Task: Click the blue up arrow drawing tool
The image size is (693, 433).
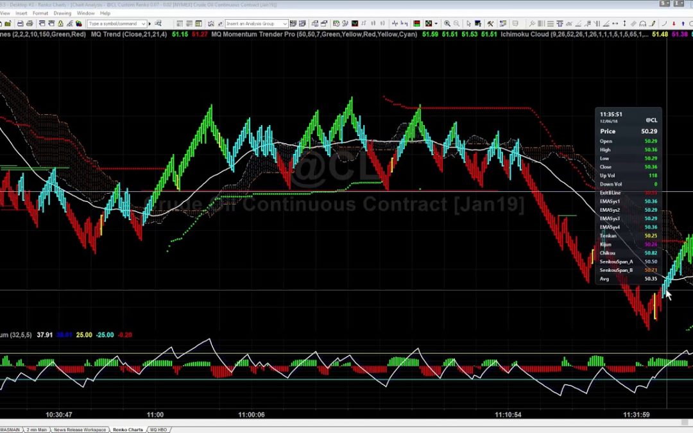Action: [683, 24]
